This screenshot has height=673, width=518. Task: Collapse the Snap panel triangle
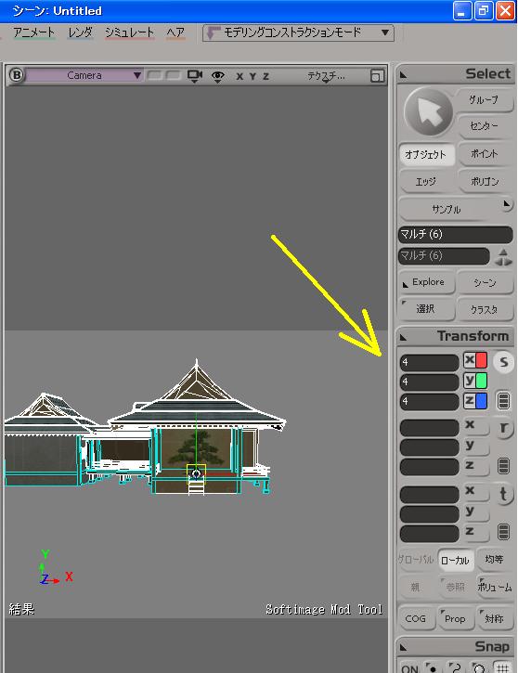[x=403, y=647]
